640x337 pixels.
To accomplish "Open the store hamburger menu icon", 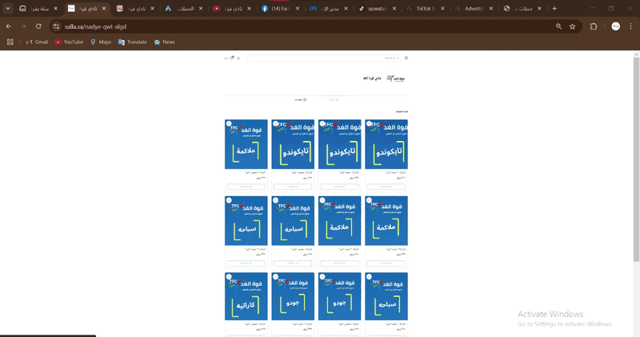I will (x=406, y=58).
